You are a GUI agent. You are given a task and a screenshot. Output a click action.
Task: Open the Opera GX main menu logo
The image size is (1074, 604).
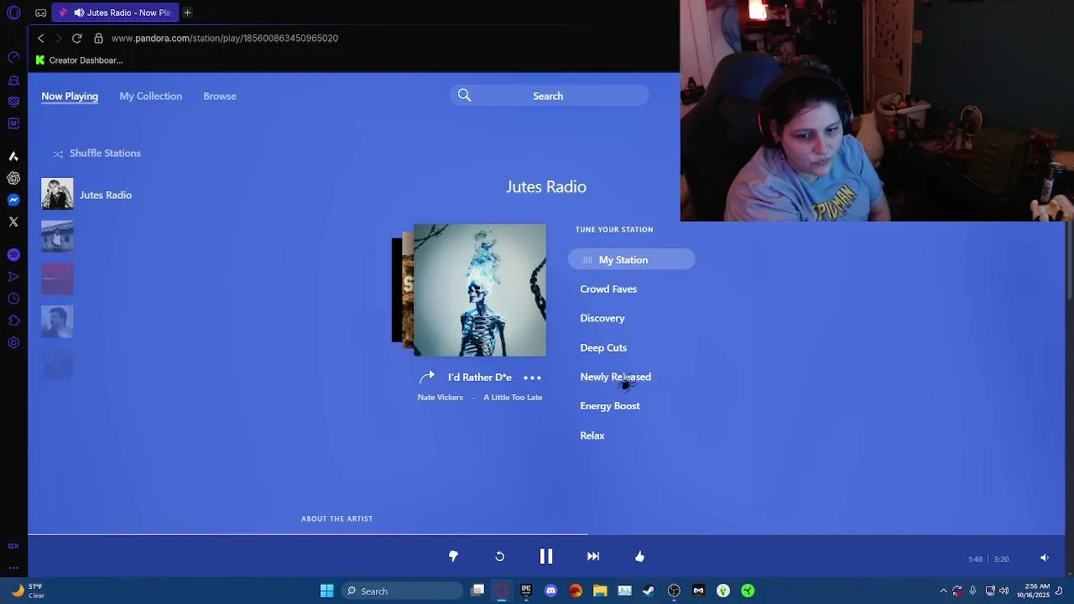click(13, 13)
